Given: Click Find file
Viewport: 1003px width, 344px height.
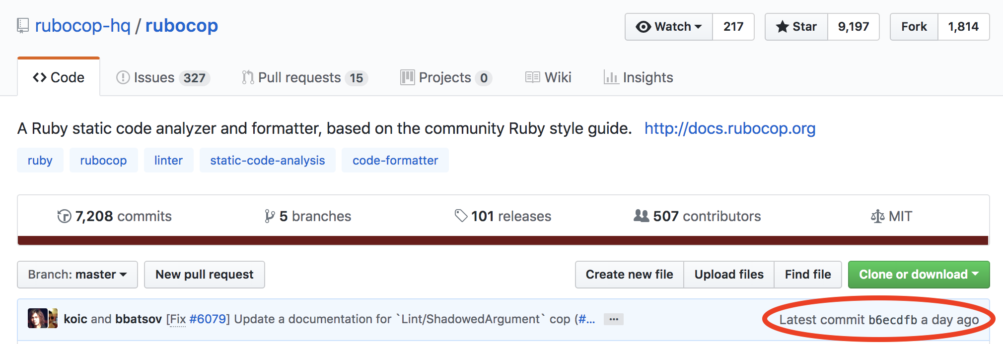Looking at the screenshot, I should pyautogui.click(x=808, y=275).
